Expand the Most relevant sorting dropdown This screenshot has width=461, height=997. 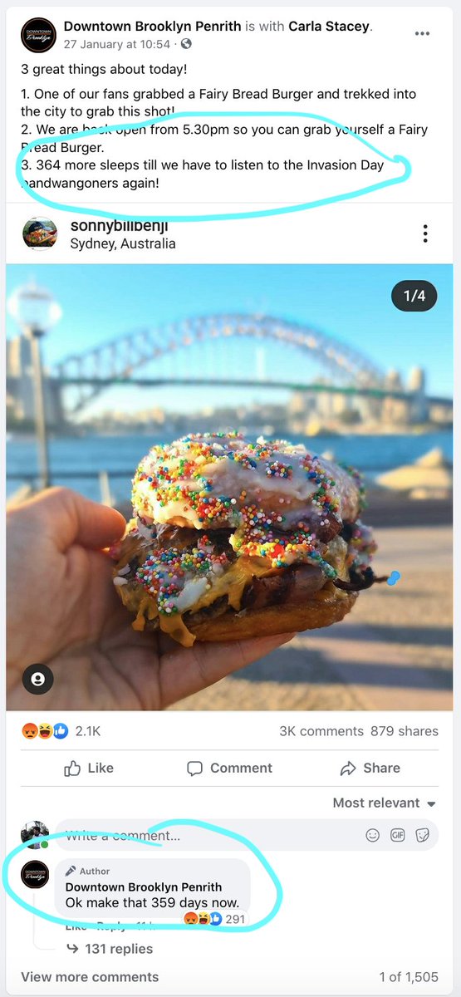[x=385, y=803]
